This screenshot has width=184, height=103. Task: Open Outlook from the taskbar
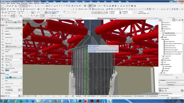click(27, 101)
